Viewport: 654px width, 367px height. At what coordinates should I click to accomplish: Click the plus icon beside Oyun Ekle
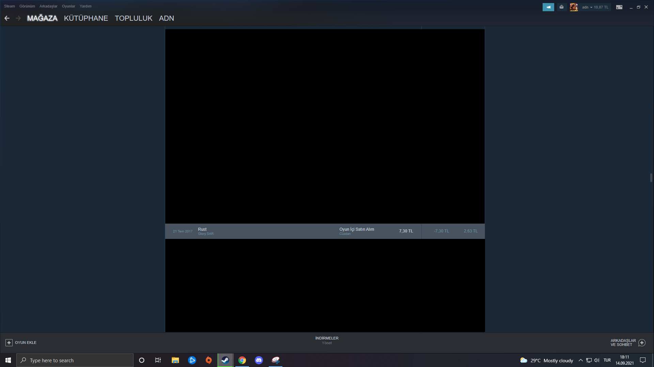coord(9,343)
